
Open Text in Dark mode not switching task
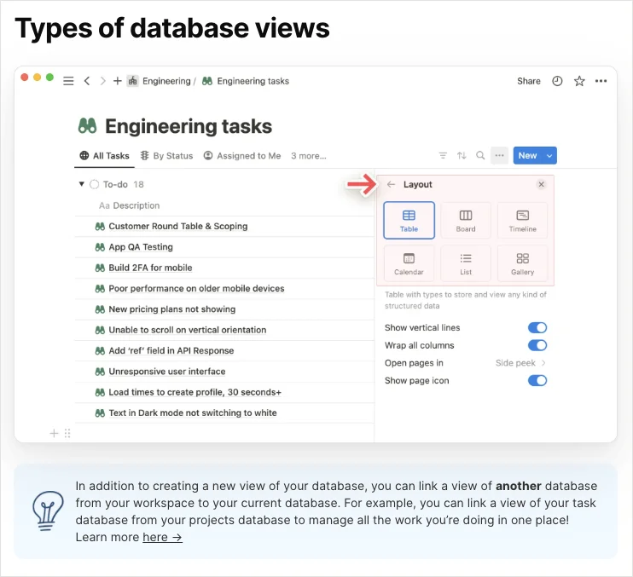[x=193, y=413]
